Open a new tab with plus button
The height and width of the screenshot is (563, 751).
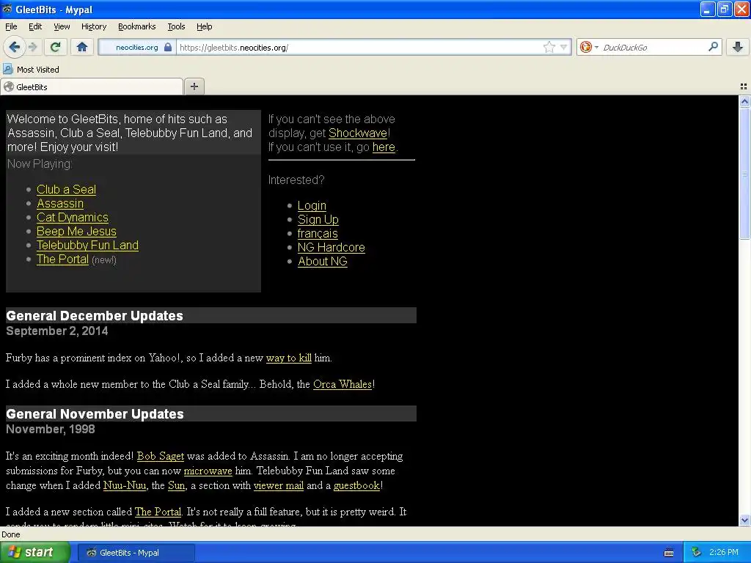point(194,87)
